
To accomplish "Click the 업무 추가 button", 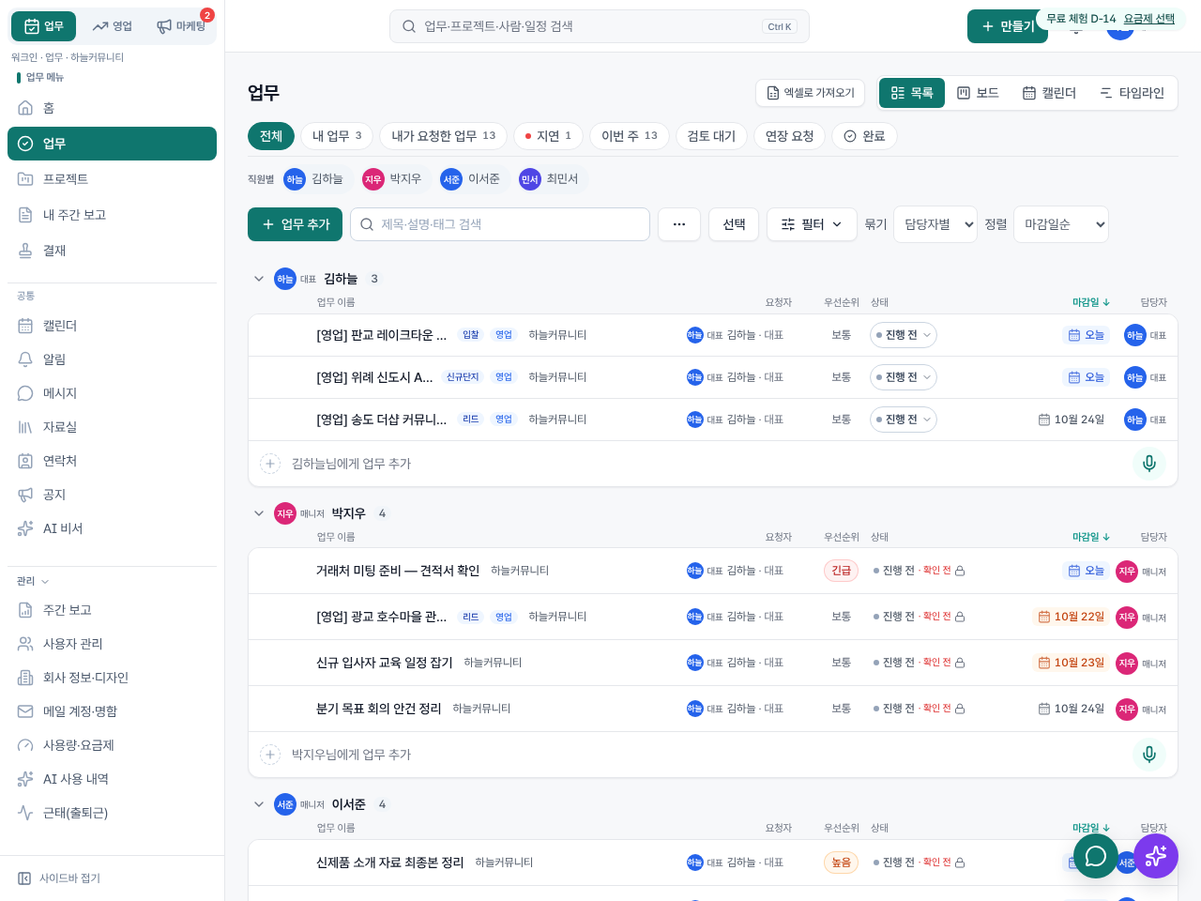I will pyautogui.click(x=296, y=224).
